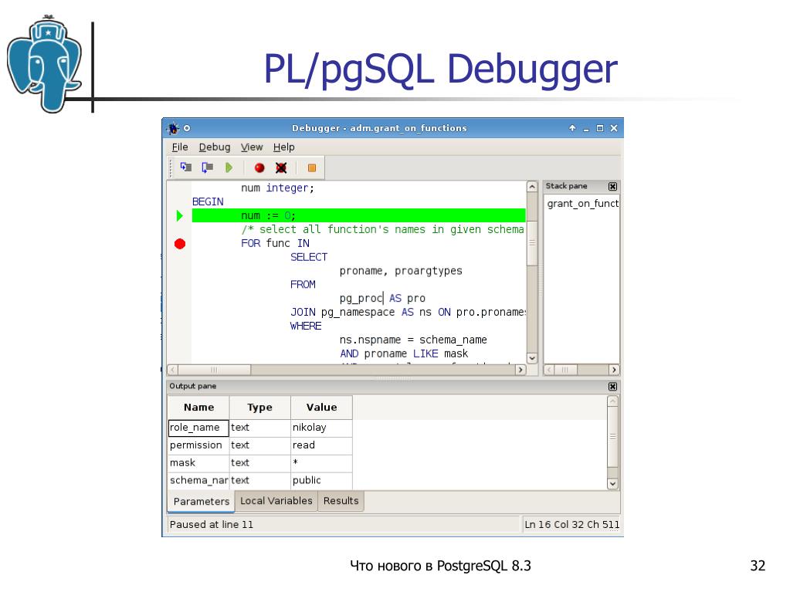Click the Name column header
Image resolution: width=790 pixels, height=592 pixels.
(198, 408)
